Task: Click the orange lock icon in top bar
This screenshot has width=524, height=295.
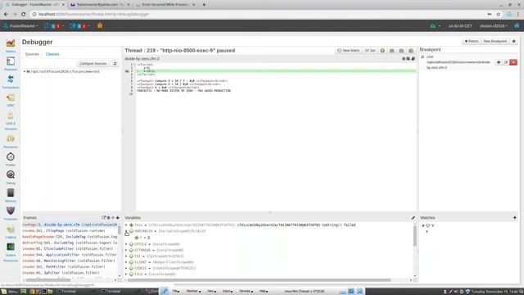Action: click(x=100, y=25)
